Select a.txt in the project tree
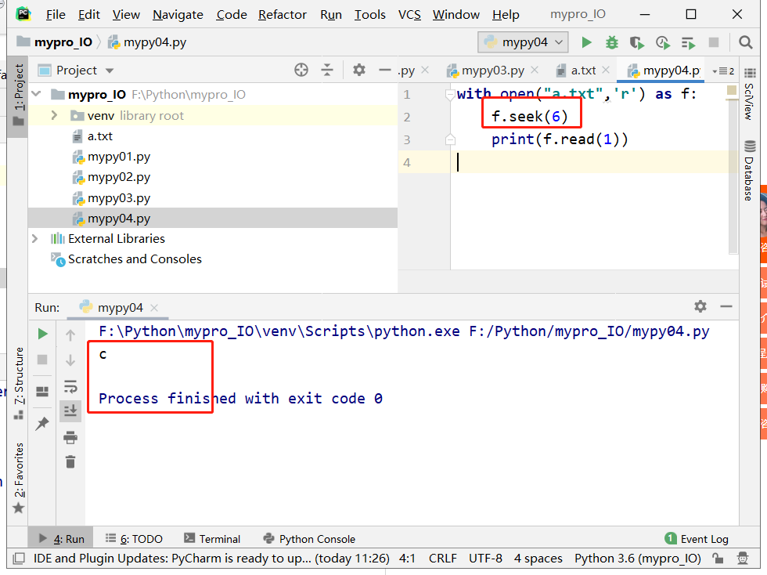This screenshot has height=575, width=767. 100,136
